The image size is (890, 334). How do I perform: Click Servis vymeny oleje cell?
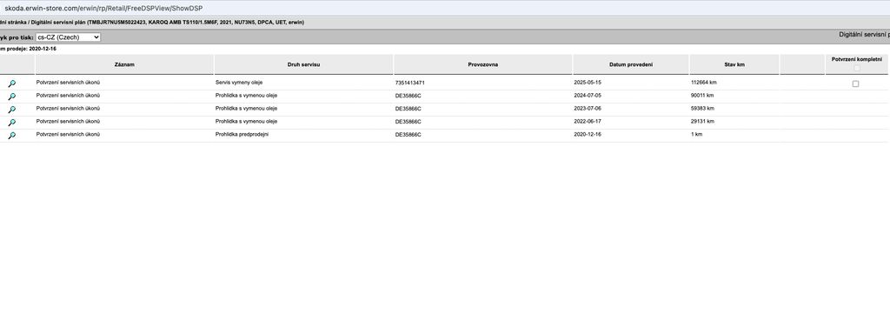coord(239,83)
